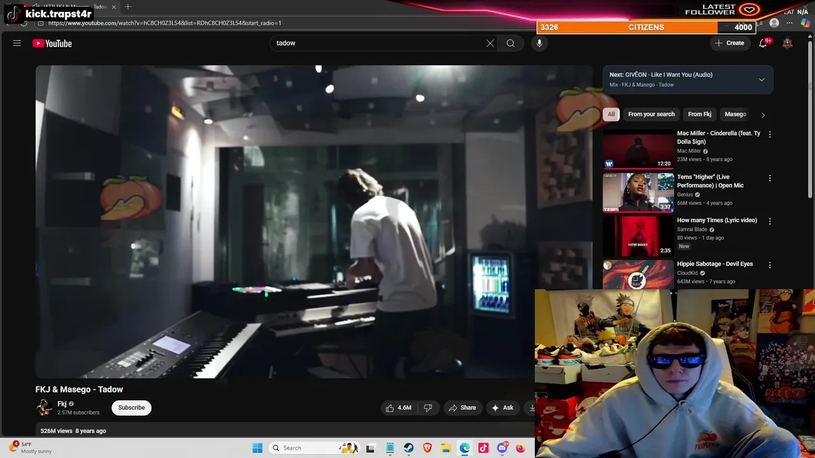Click the 'Mix - FKJ & Masego - Tadow' text

[x=642, y=85]
